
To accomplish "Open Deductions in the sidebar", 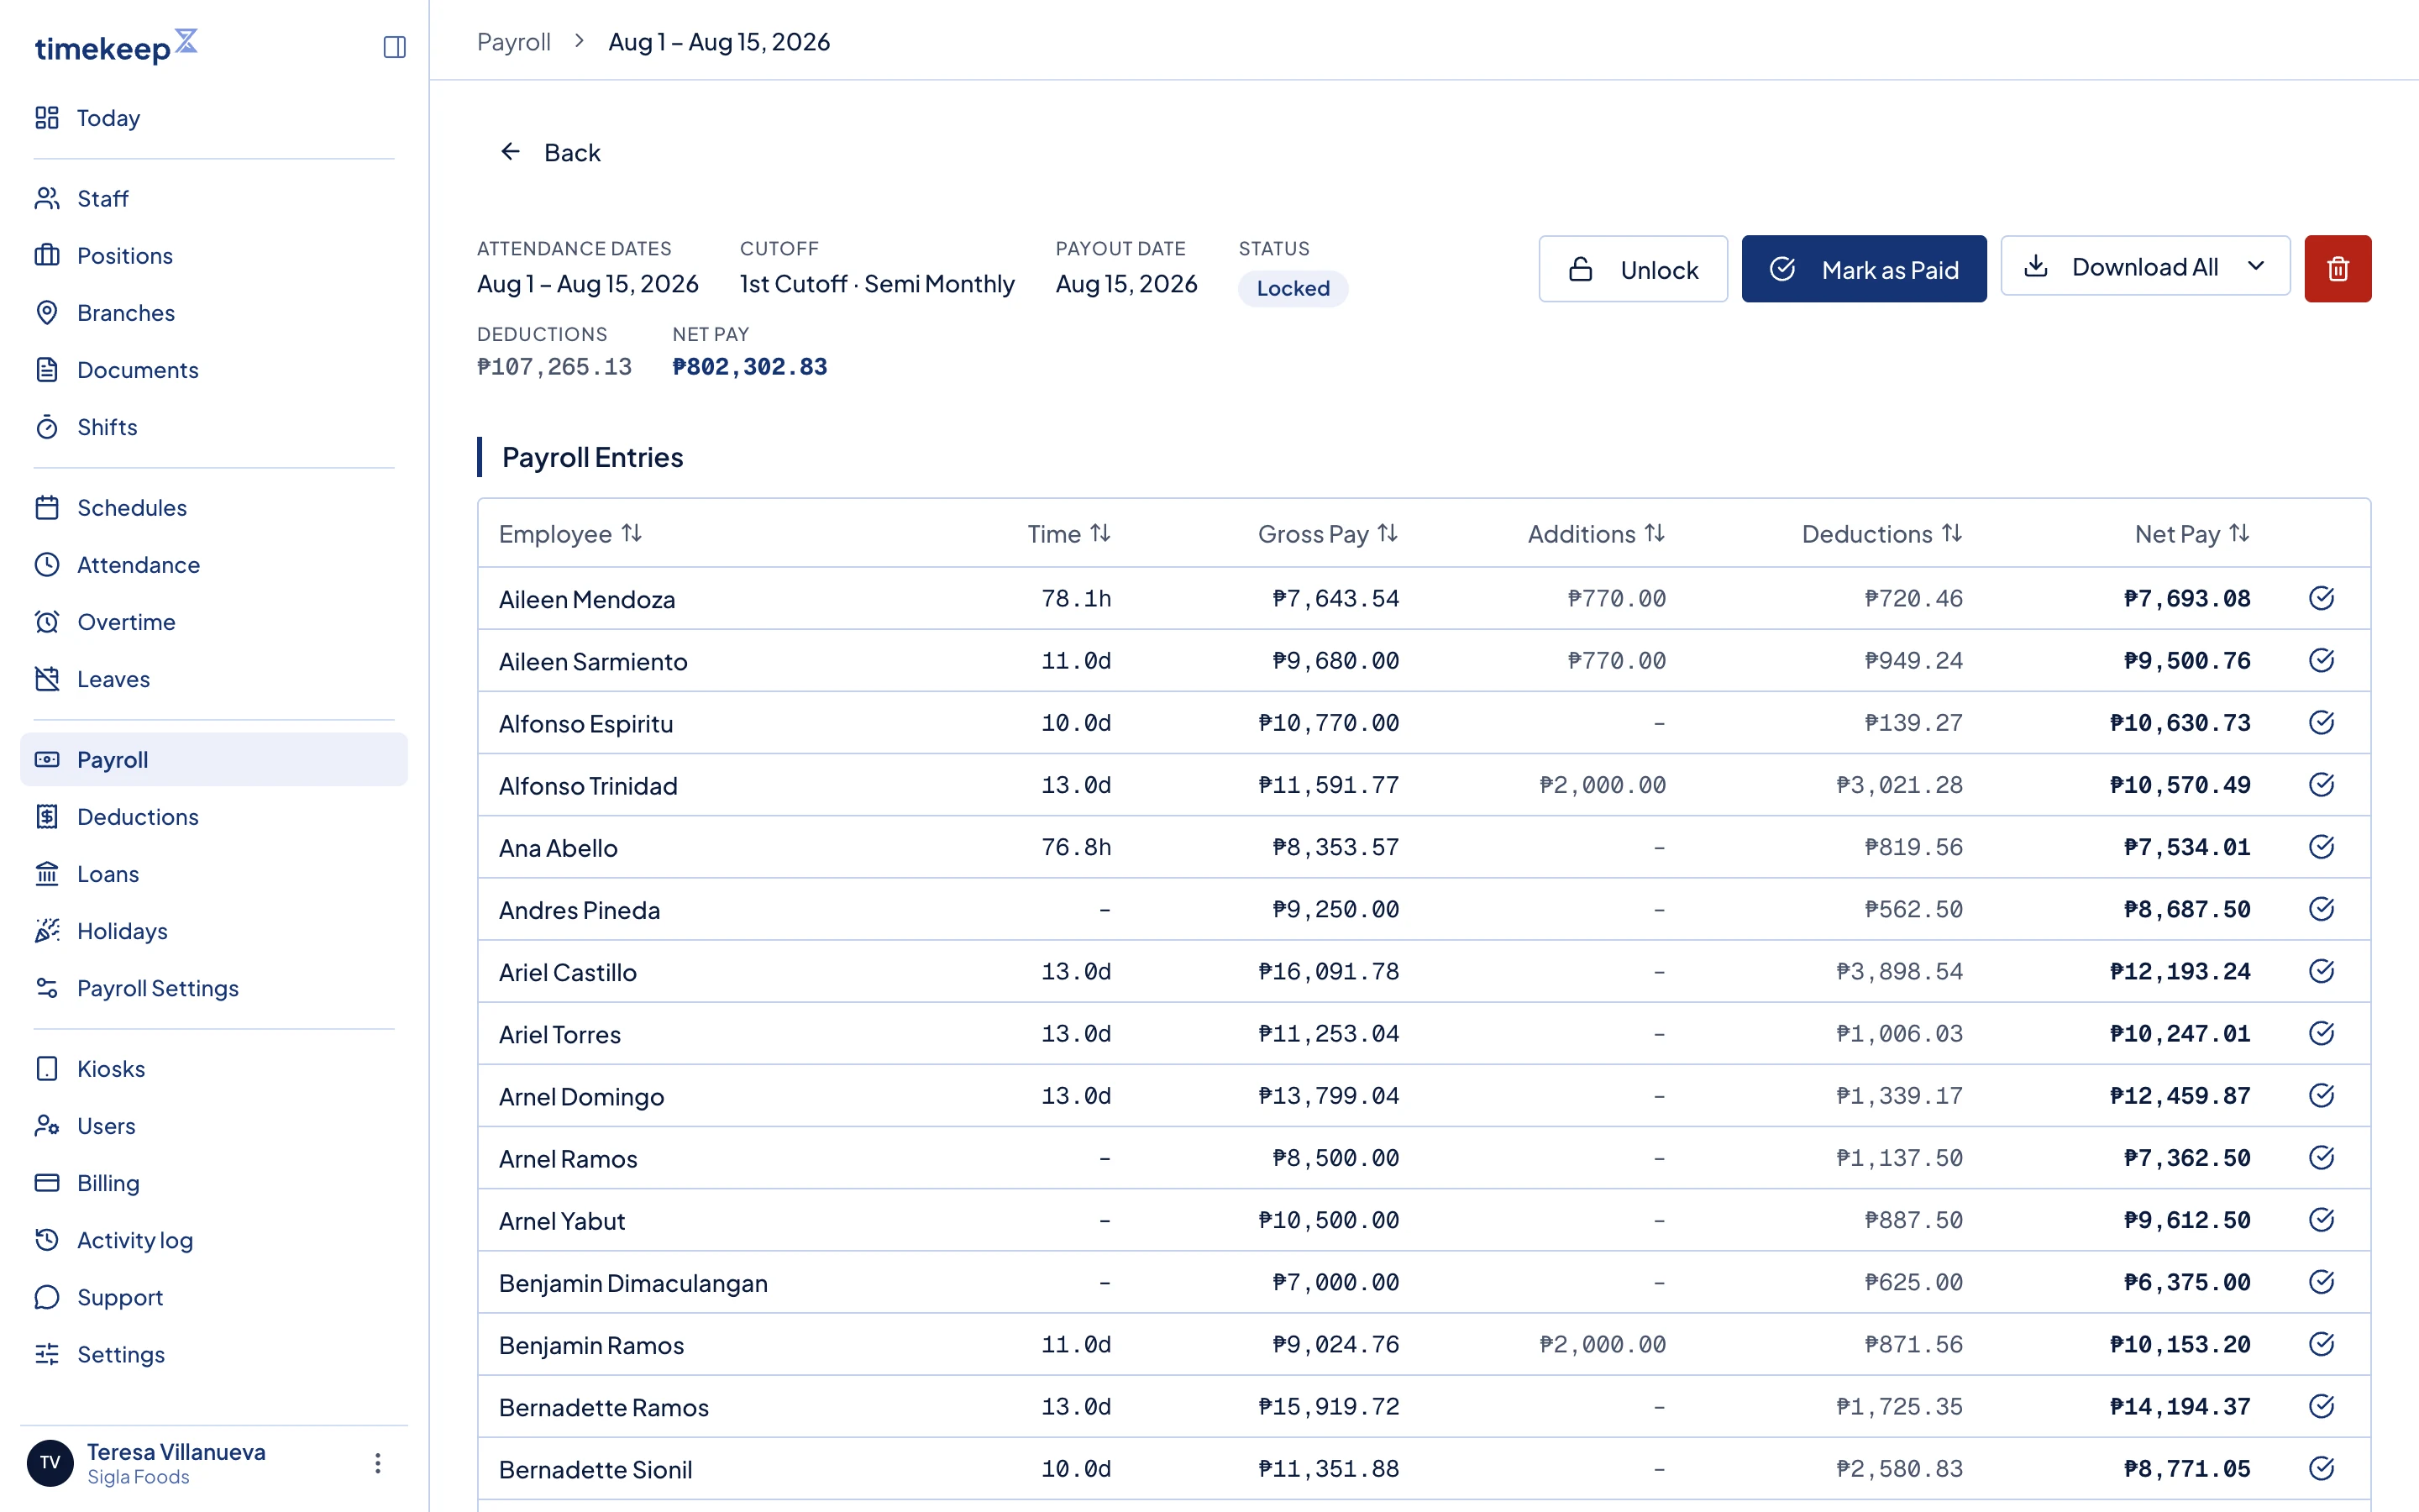I will (x=214, y=817).
